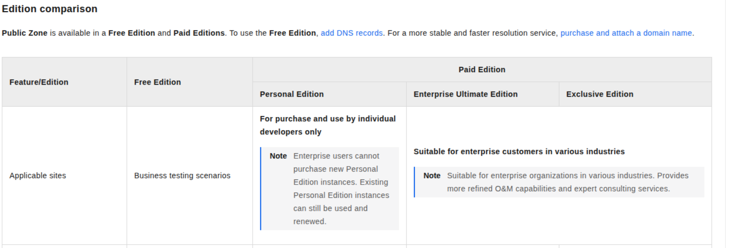Screen dimensions: 731x248
Task: Click the 'Applicable sites' row label
Action: [x=38, y=176]
